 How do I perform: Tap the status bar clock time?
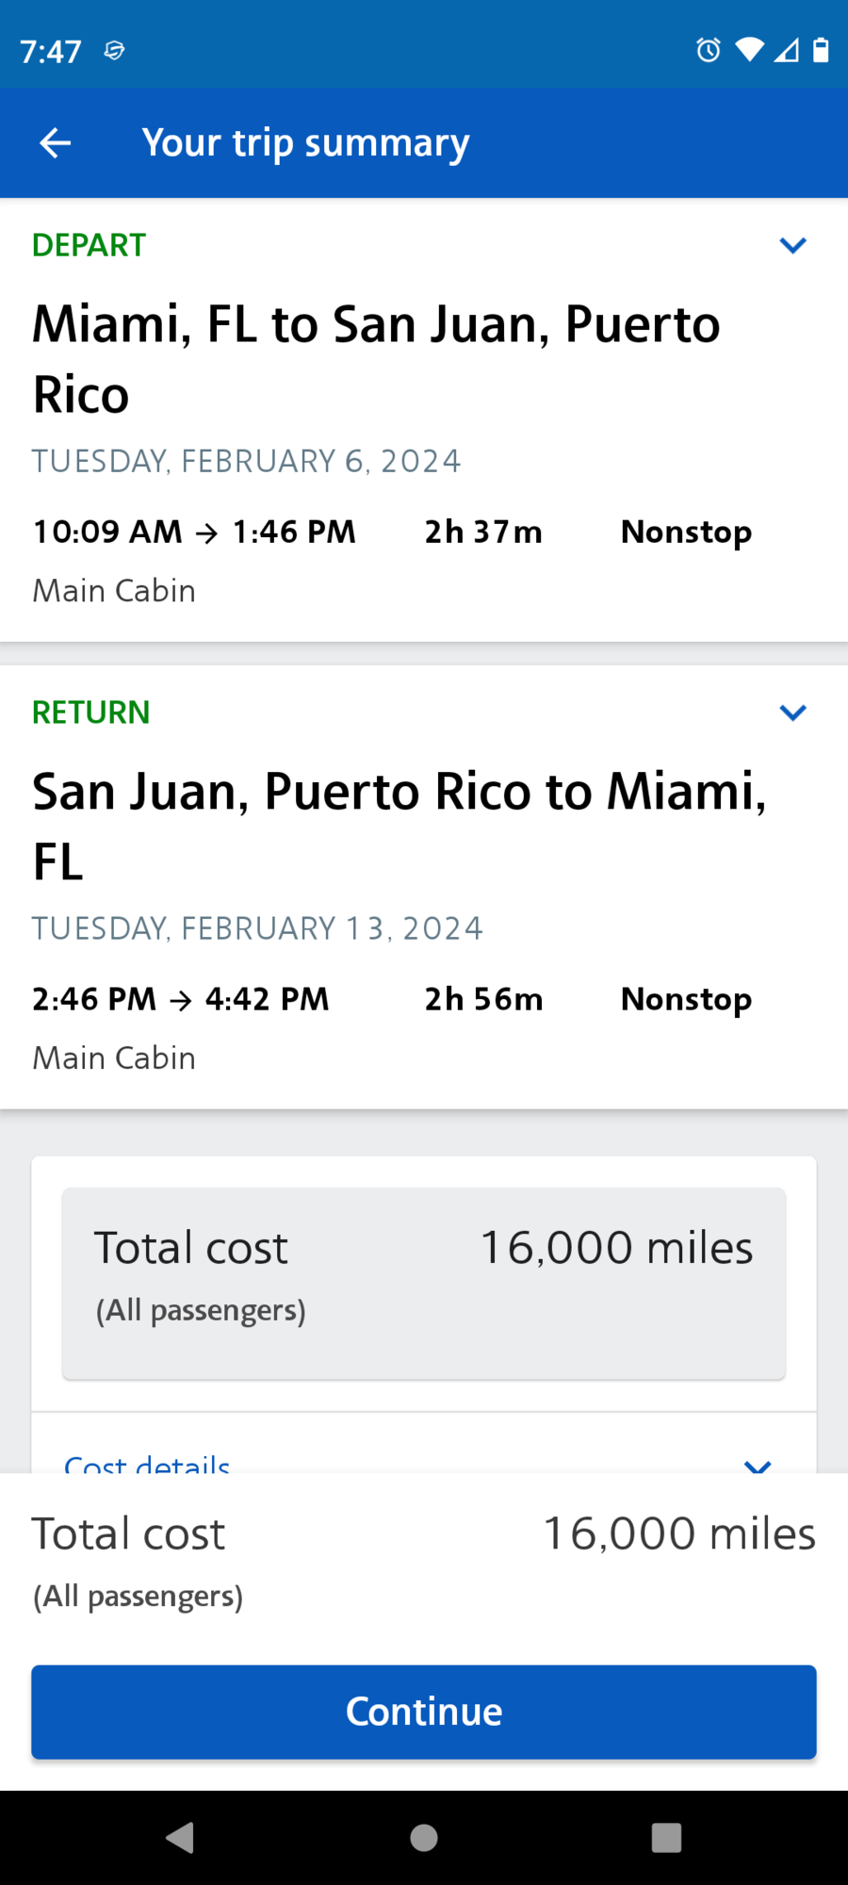point(51,51)
